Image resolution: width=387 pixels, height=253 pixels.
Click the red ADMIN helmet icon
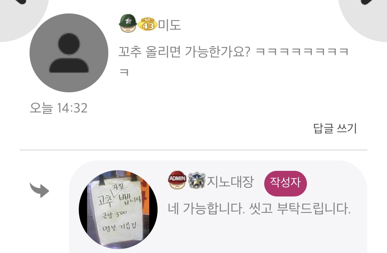click(x=177, y=180)
